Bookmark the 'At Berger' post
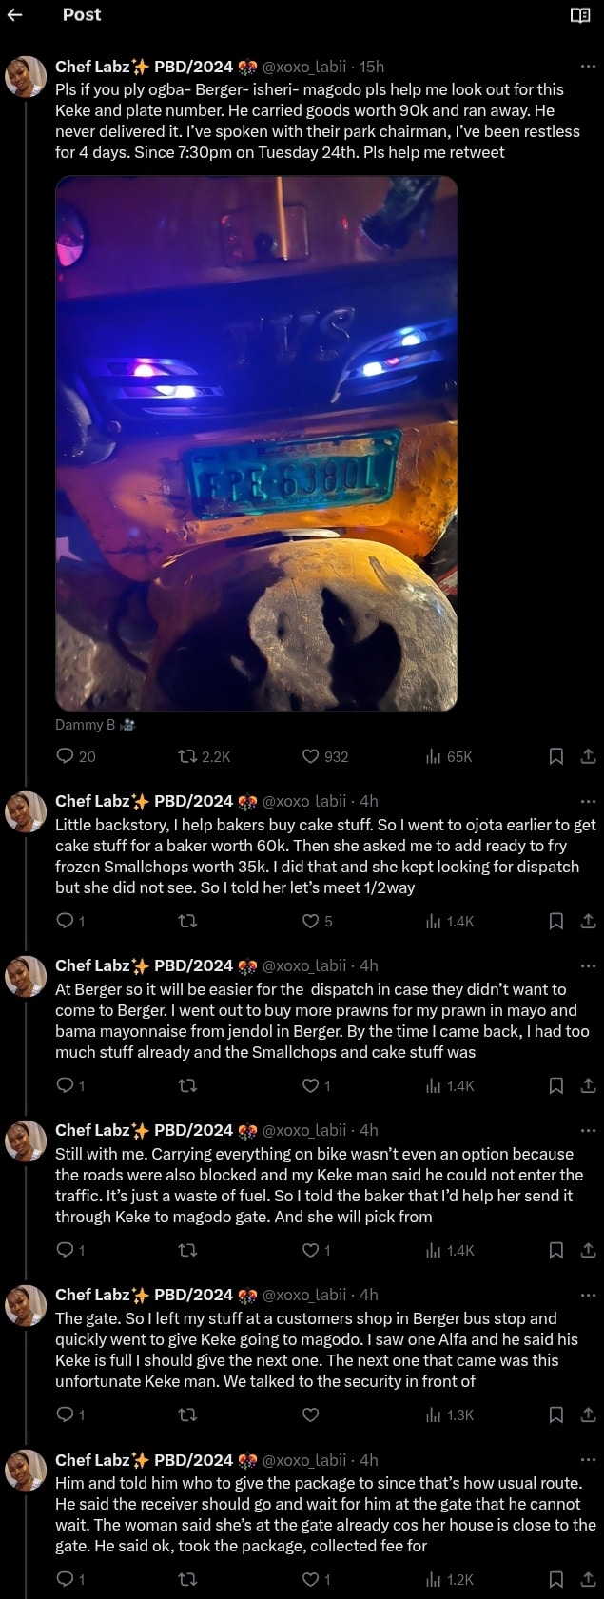The width and height of the screenshot is (604, 1599). click(x=556, y=1085)
